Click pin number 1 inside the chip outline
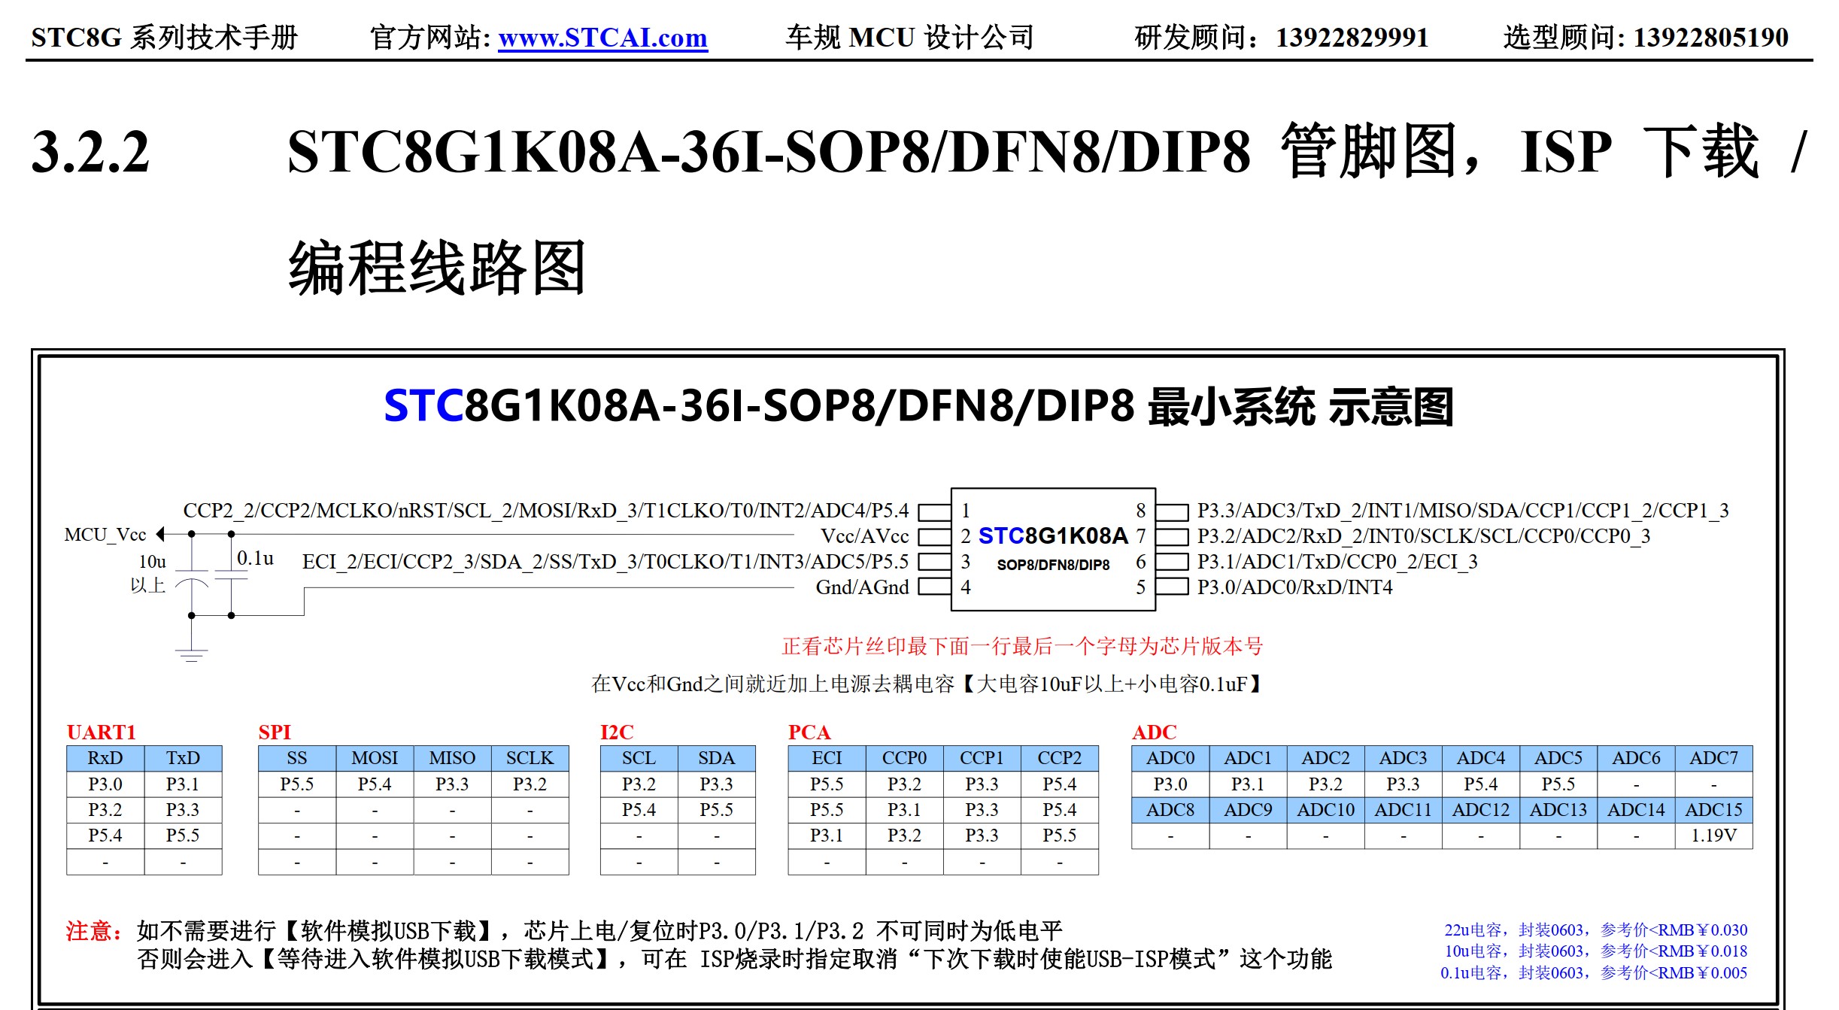This screenshot has width=1839, height=1010. (x=966, y=511)
